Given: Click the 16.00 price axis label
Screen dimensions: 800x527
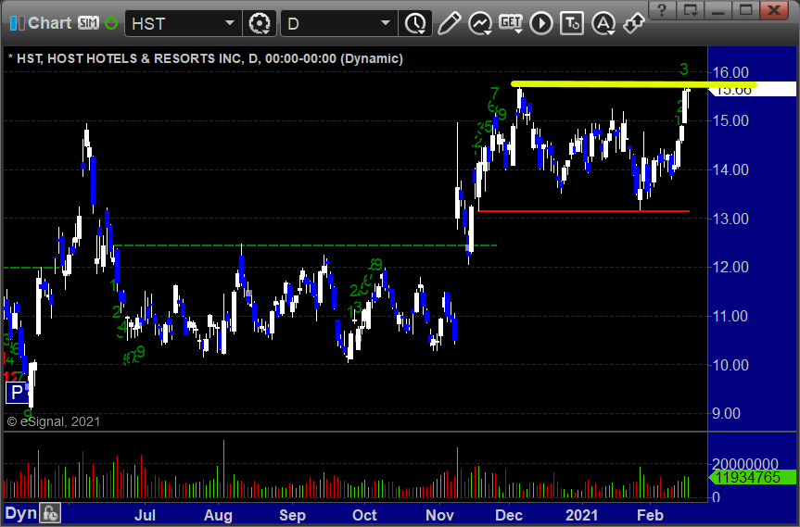Looking at the screenshot, I should tap(730, 72).
